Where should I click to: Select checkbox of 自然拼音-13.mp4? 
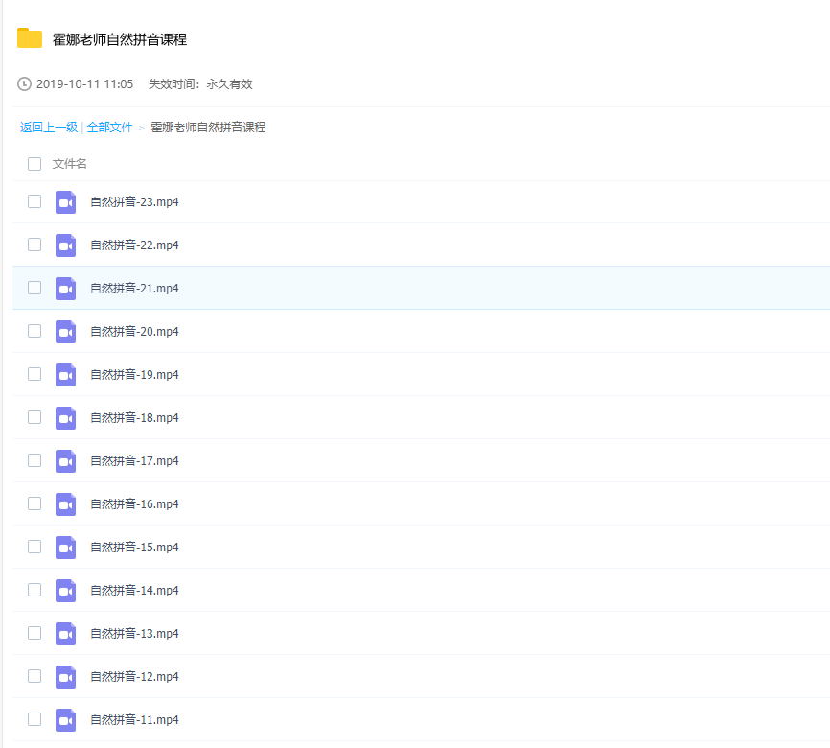pyautogui.click(x=35, y=633)
